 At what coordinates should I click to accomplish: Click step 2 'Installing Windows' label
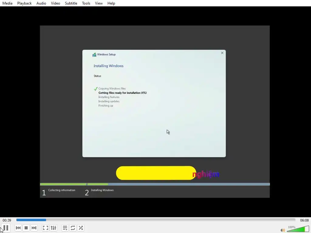[x=102, y=190]
